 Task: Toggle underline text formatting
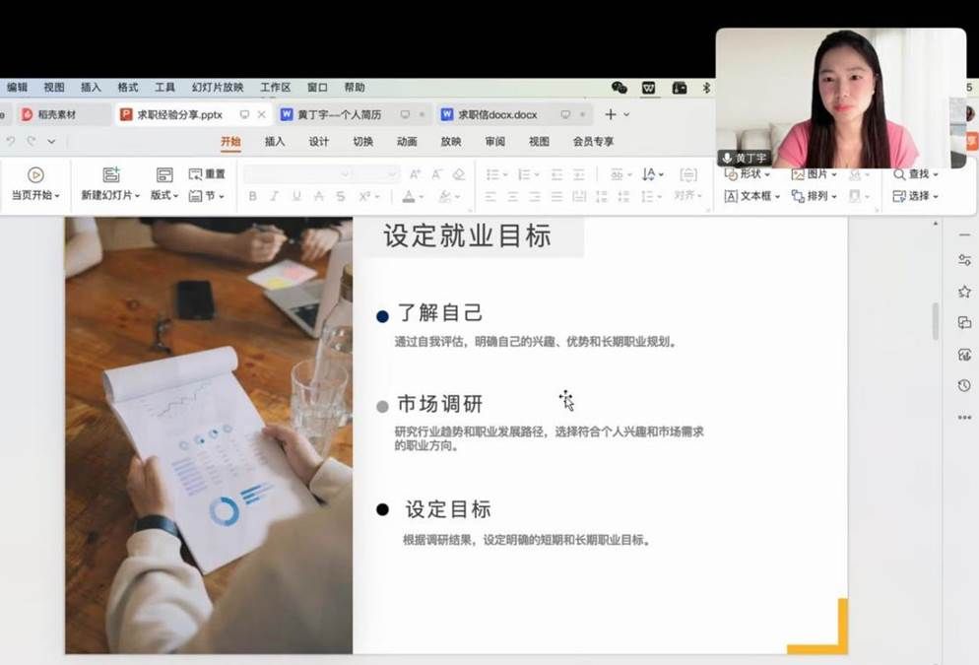[296, 196]
